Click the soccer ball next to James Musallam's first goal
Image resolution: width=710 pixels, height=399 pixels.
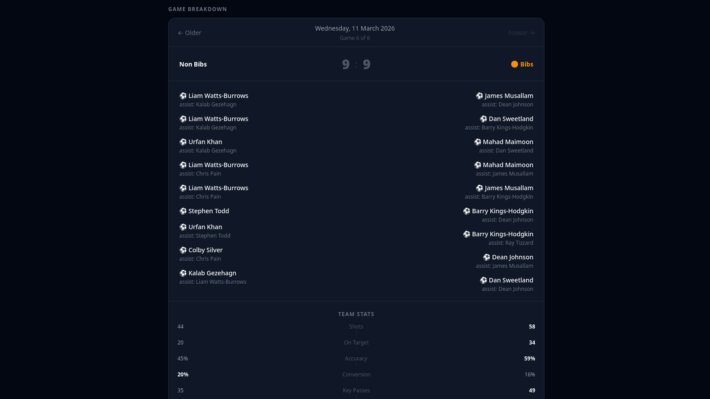(480, 96)
